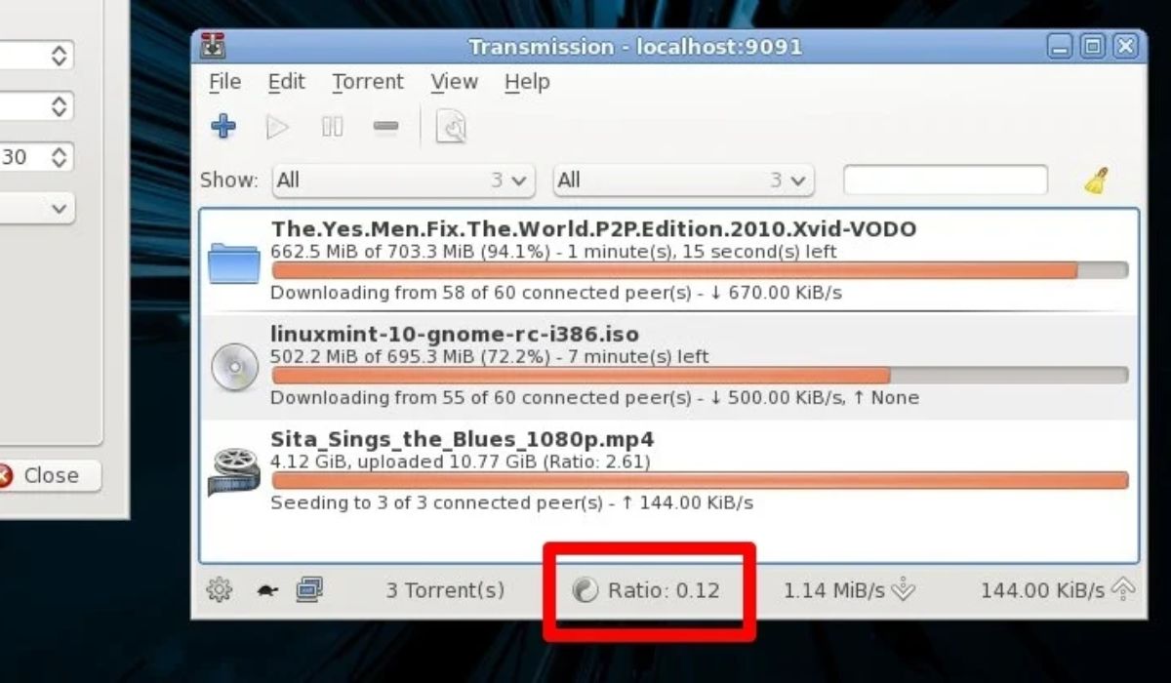Click the Yes Men torrent progress bar

click(700, 270)
